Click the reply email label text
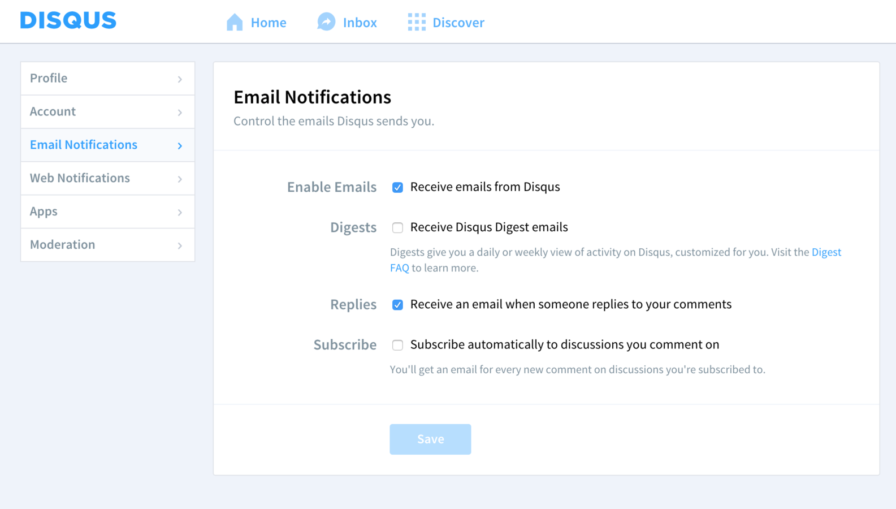The width and height of the screenshot is (896, 509). [571, 304]
